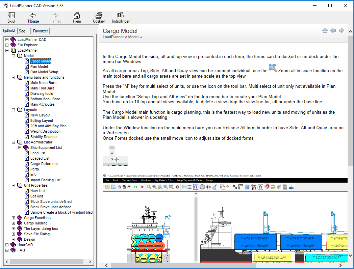Collapse the LoadPlanner tree node
The height and width of the screenshot is (269, 354).
7,50
